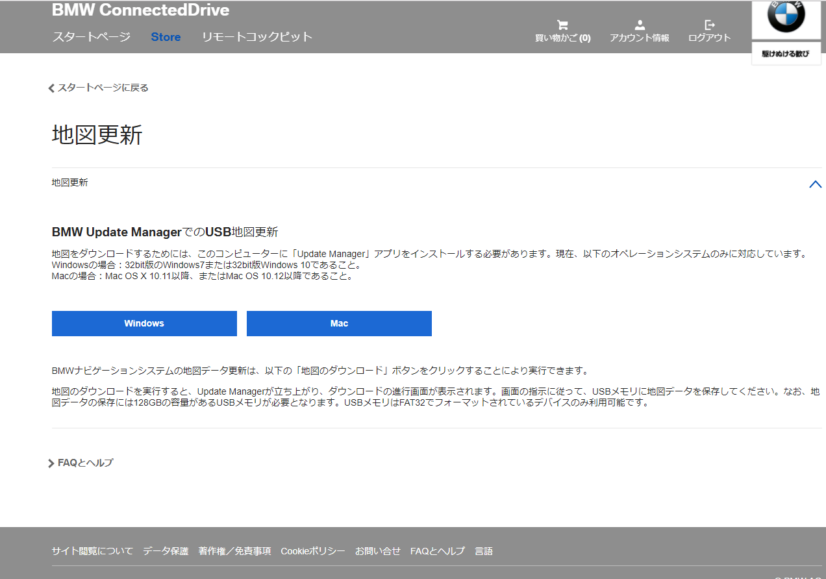Screen dimensions: 826x579
Task: Click the BMW roundel logo
Action: point(786,16)
